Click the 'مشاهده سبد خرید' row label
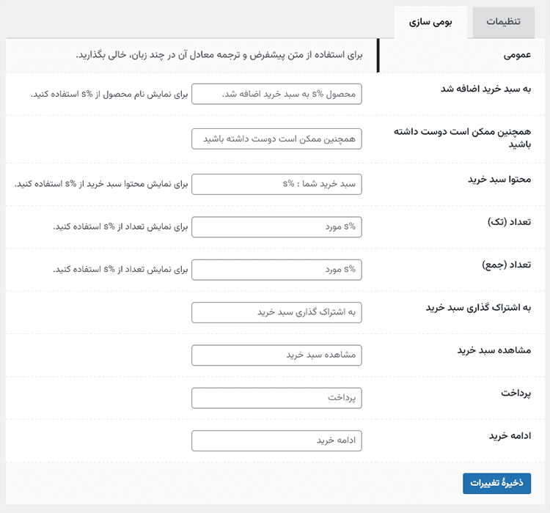This screenshot has height=513, width=550. point(494,350)
